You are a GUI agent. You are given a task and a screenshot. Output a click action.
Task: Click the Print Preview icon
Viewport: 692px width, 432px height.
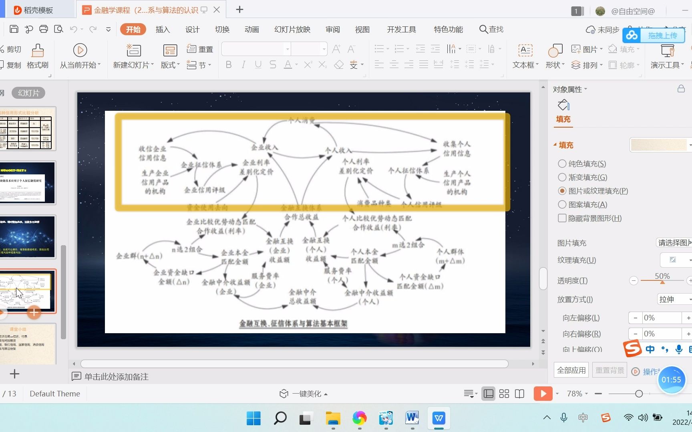pyautogui.click(x=58, y=29)
